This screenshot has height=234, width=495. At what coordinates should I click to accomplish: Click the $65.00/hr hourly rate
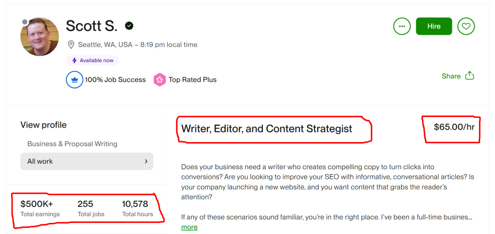coord(452,128)
